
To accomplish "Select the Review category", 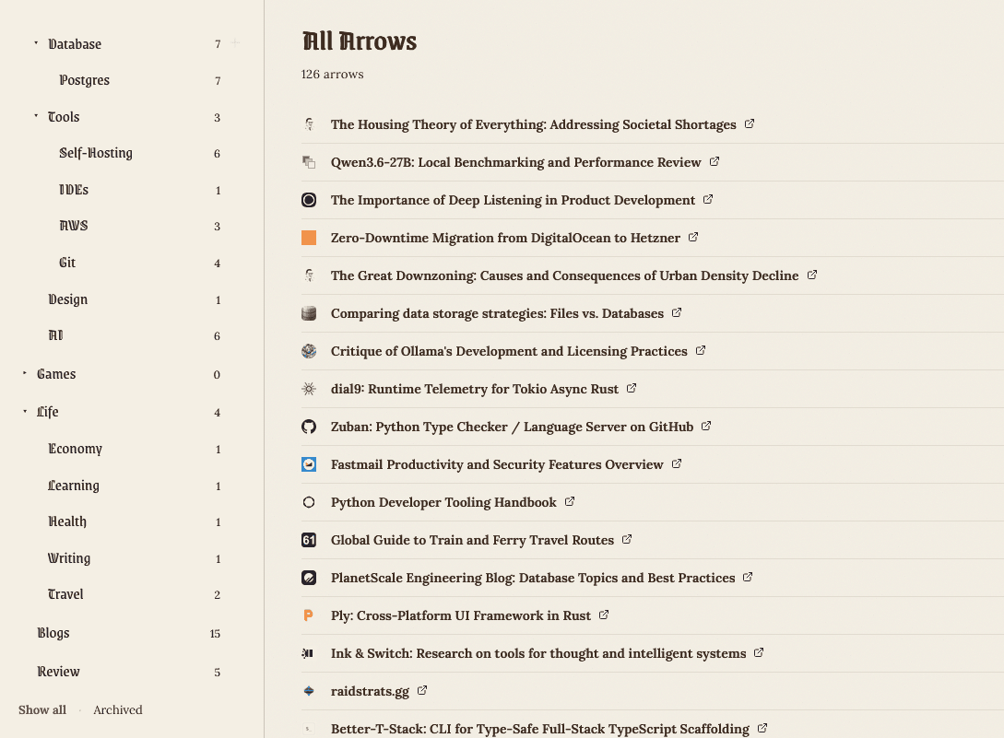I will 58,672.
